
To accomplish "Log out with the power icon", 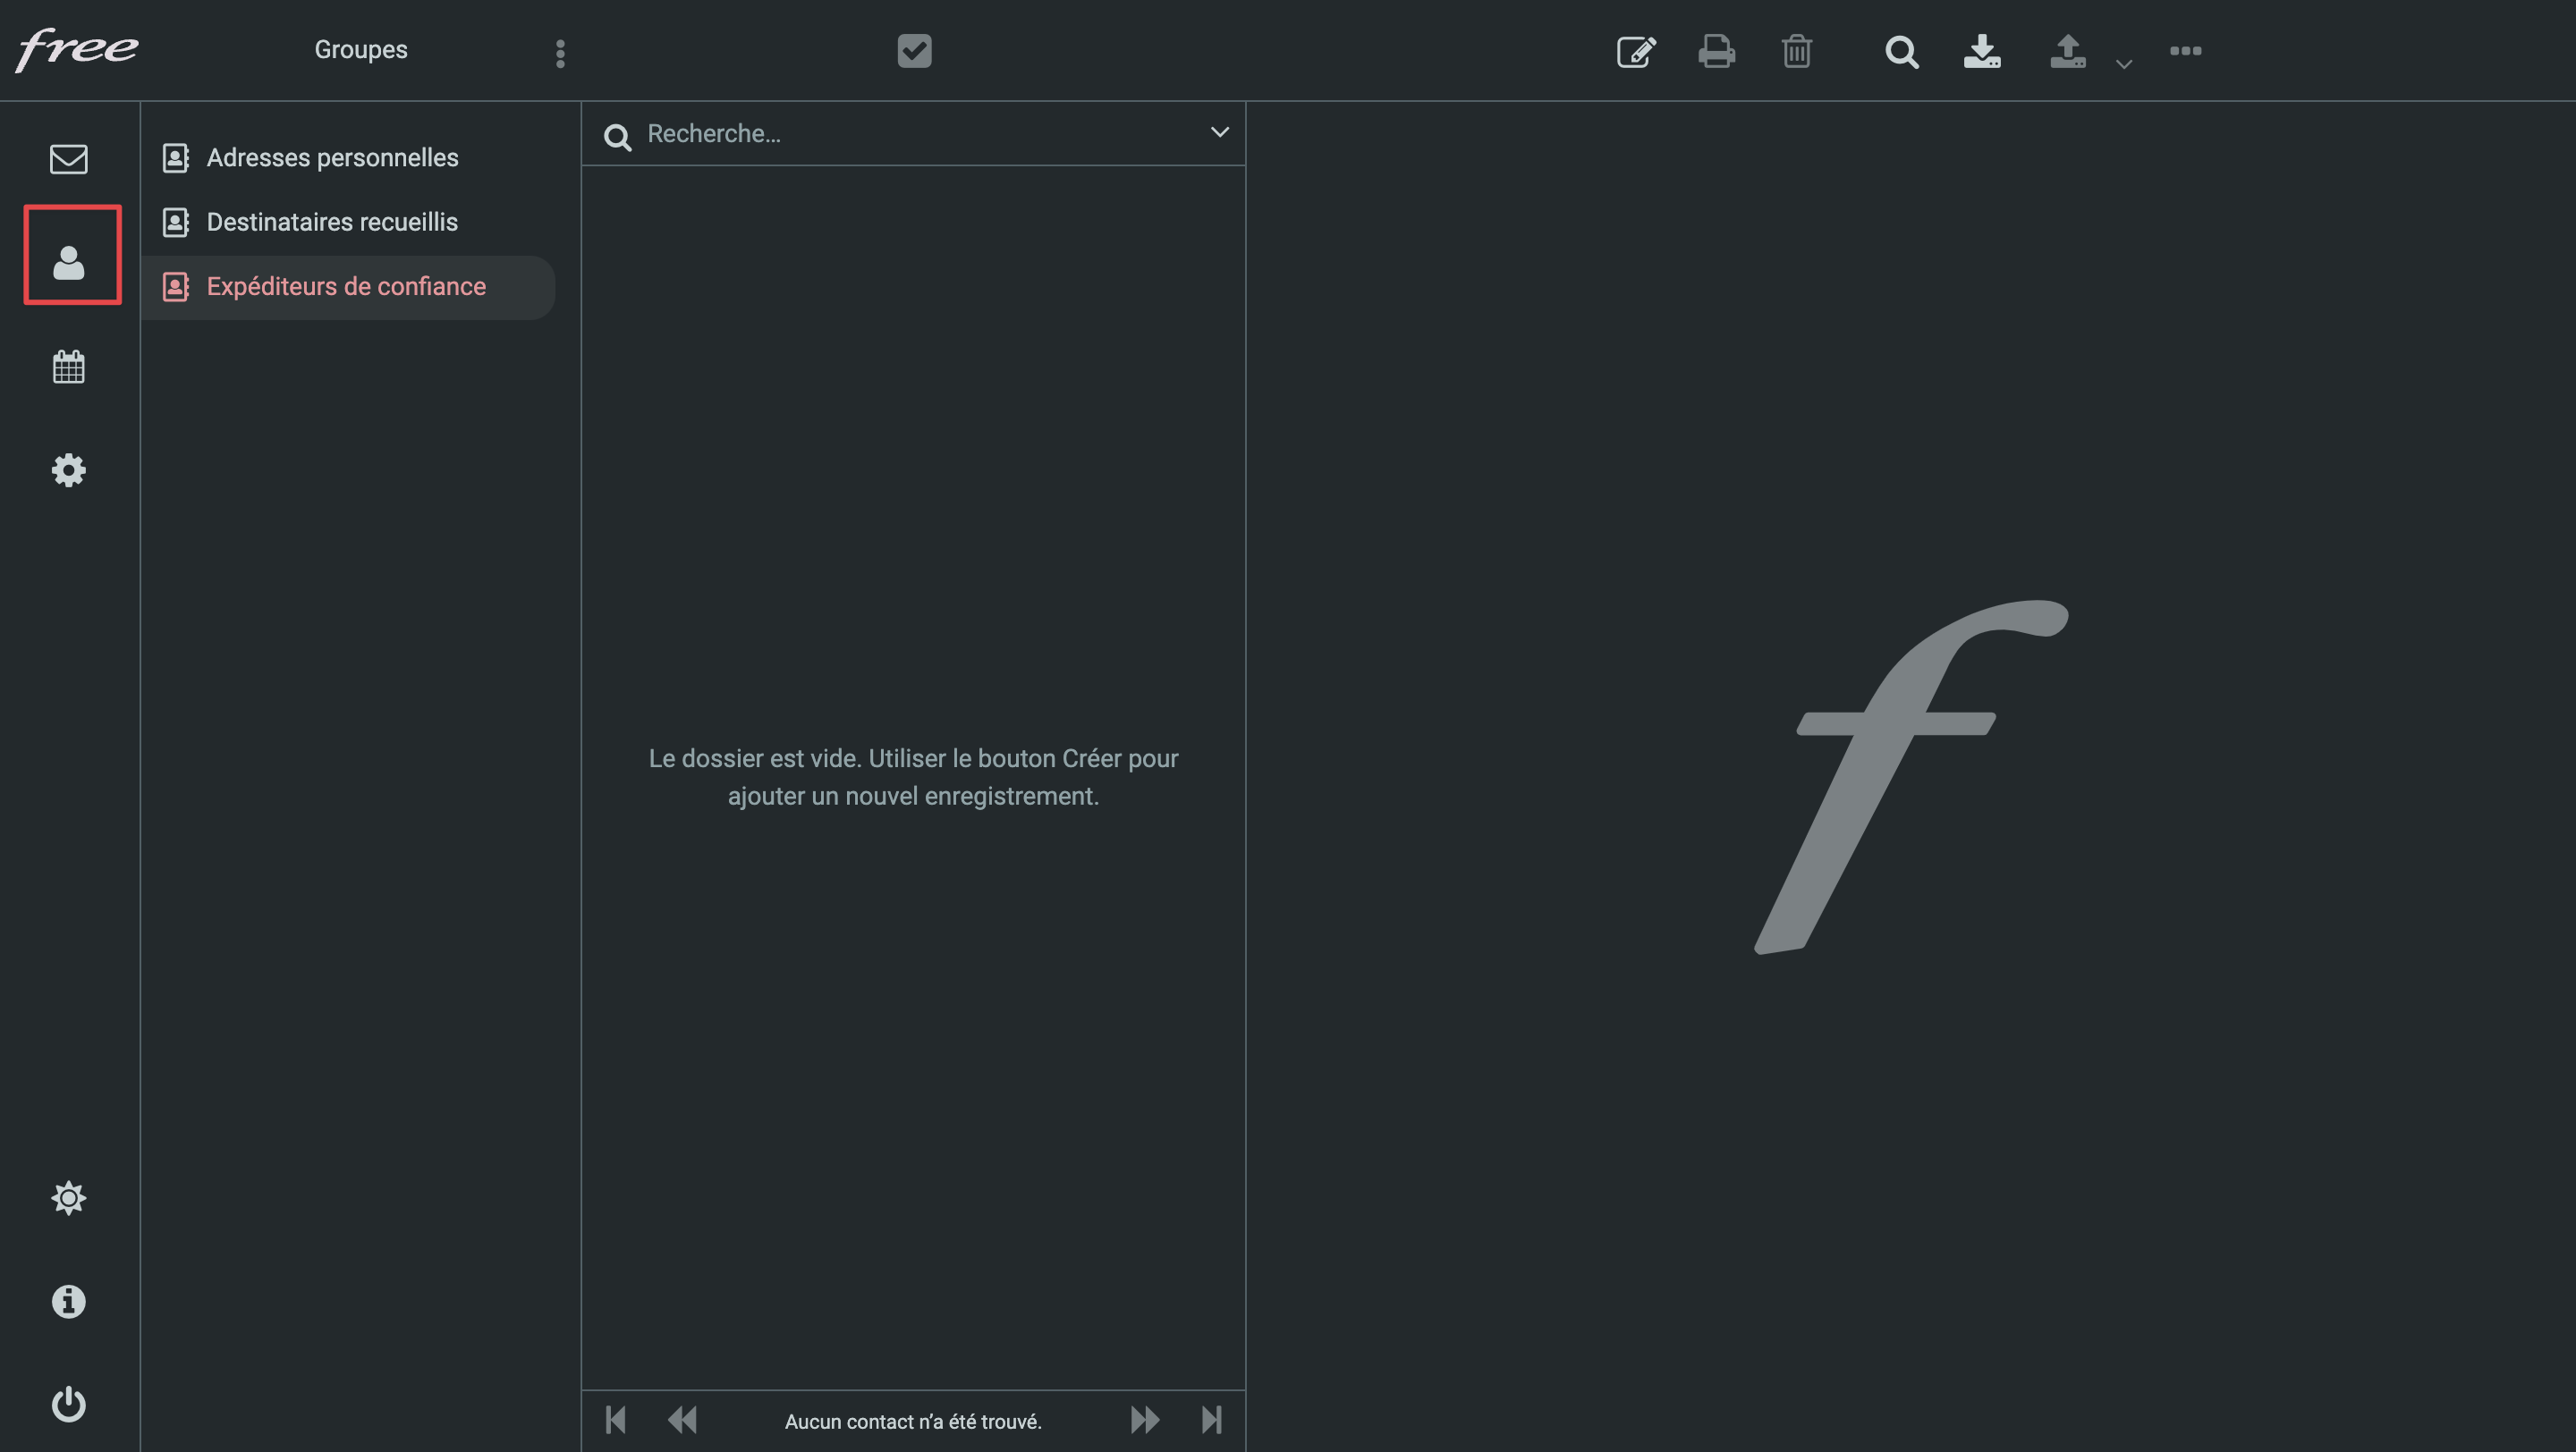I will coord(69,1404).
